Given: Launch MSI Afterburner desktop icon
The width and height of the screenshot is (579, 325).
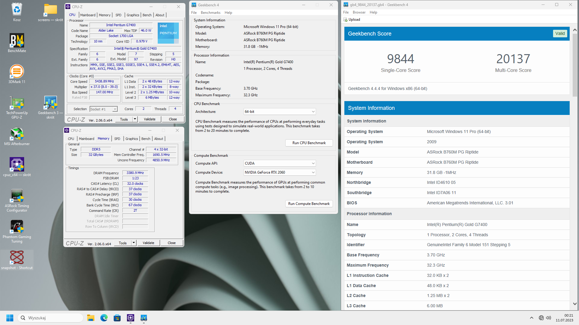Looking at the screenshot, I should click(17, 136).
